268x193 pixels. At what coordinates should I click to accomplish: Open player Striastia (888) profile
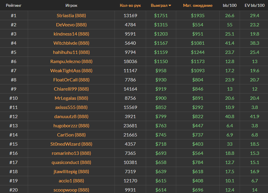71,15
